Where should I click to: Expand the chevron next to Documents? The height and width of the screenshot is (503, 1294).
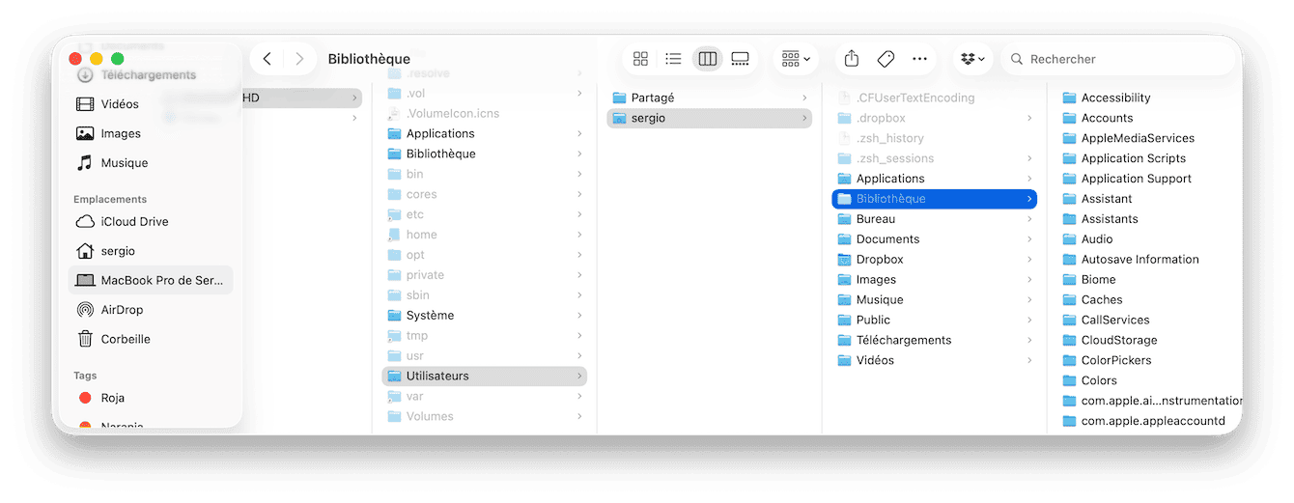[x=1030, y=239]
